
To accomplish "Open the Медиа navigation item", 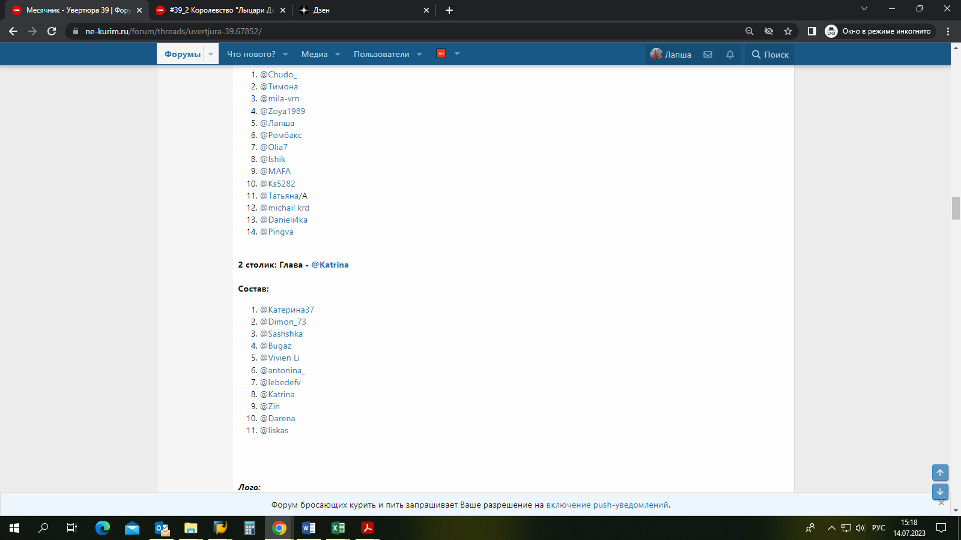I will pyautogui.click(x=315, y=54).
